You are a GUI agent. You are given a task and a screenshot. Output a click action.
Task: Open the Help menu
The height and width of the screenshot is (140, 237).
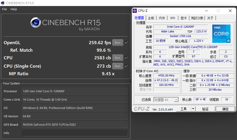[x=14, y=9]
